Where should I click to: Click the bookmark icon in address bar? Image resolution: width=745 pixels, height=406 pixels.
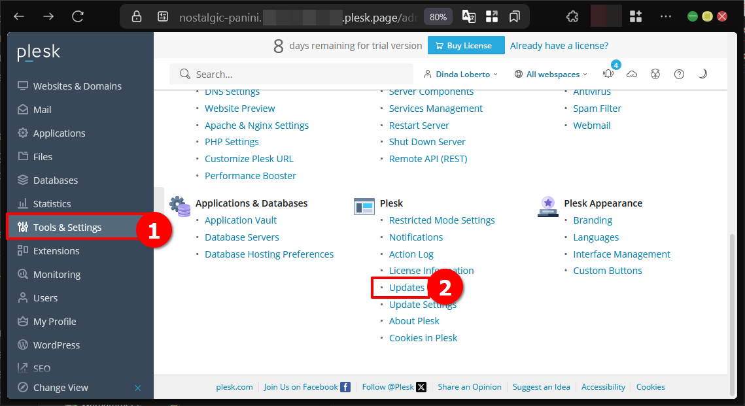click(x=515, y=17)
